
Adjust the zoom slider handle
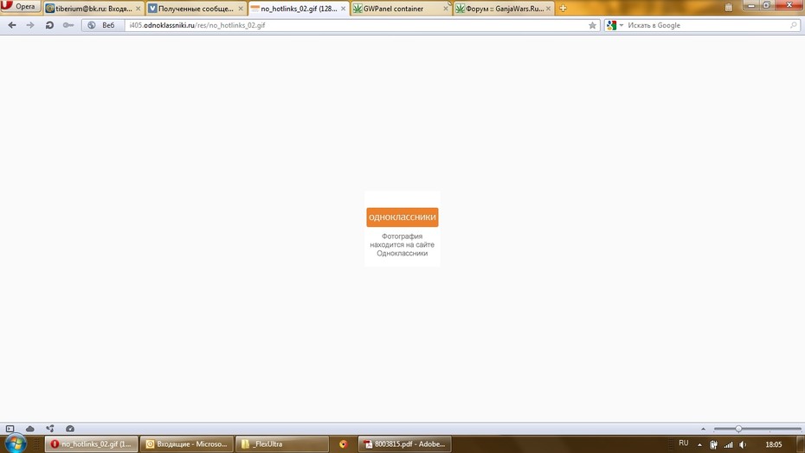pyautogui.click(x=738, y=429)
